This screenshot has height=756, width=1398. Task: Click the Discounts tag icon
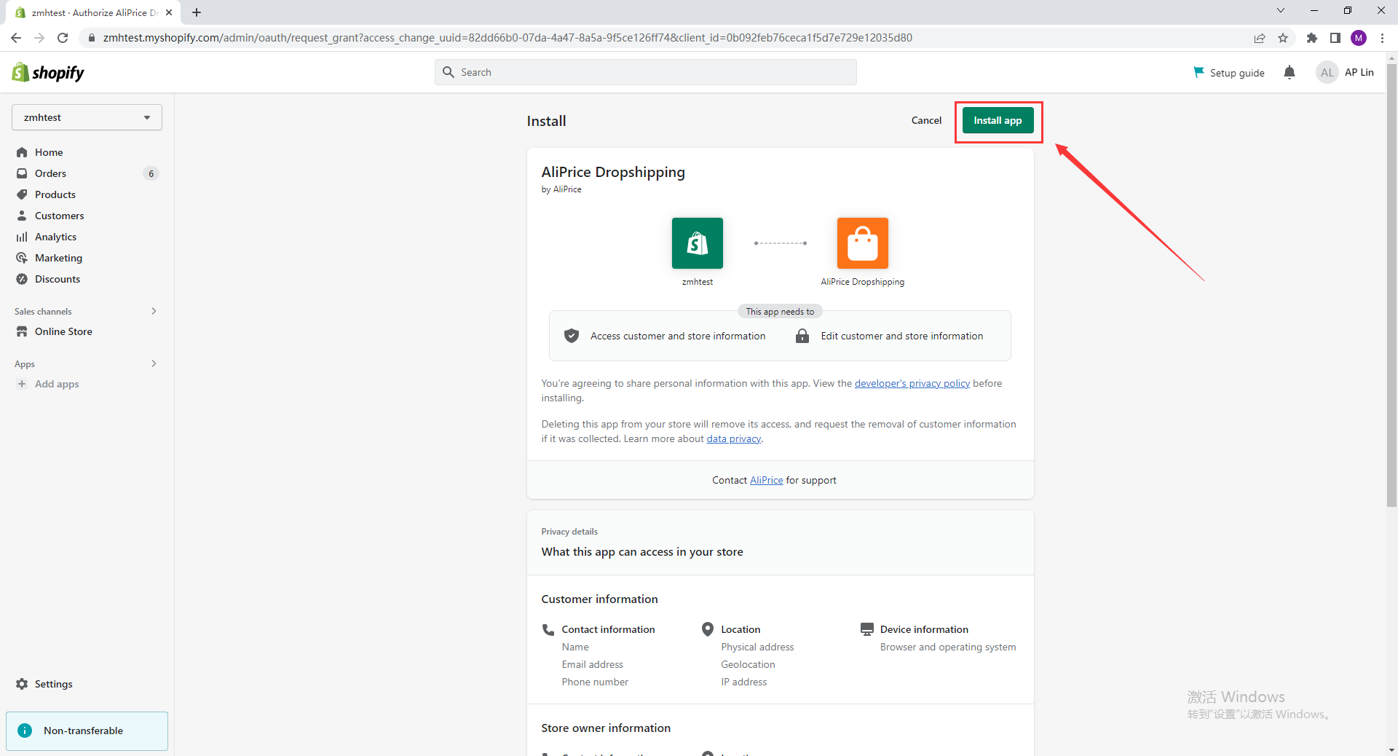point(22,279)
